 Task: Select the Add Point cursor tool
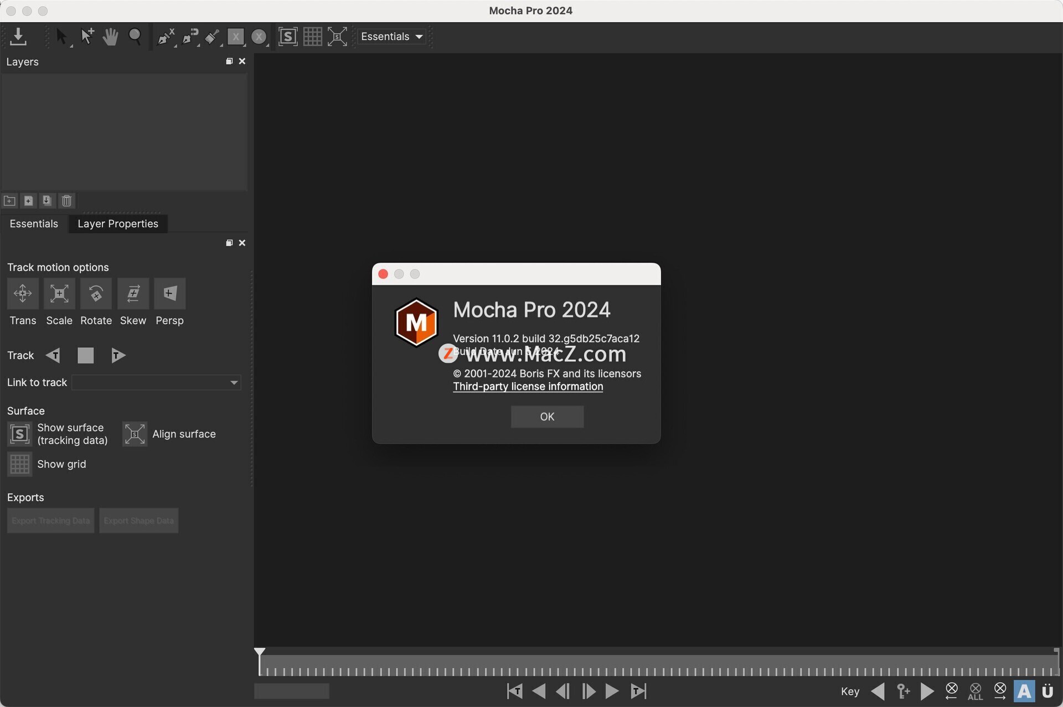[87, 37]
